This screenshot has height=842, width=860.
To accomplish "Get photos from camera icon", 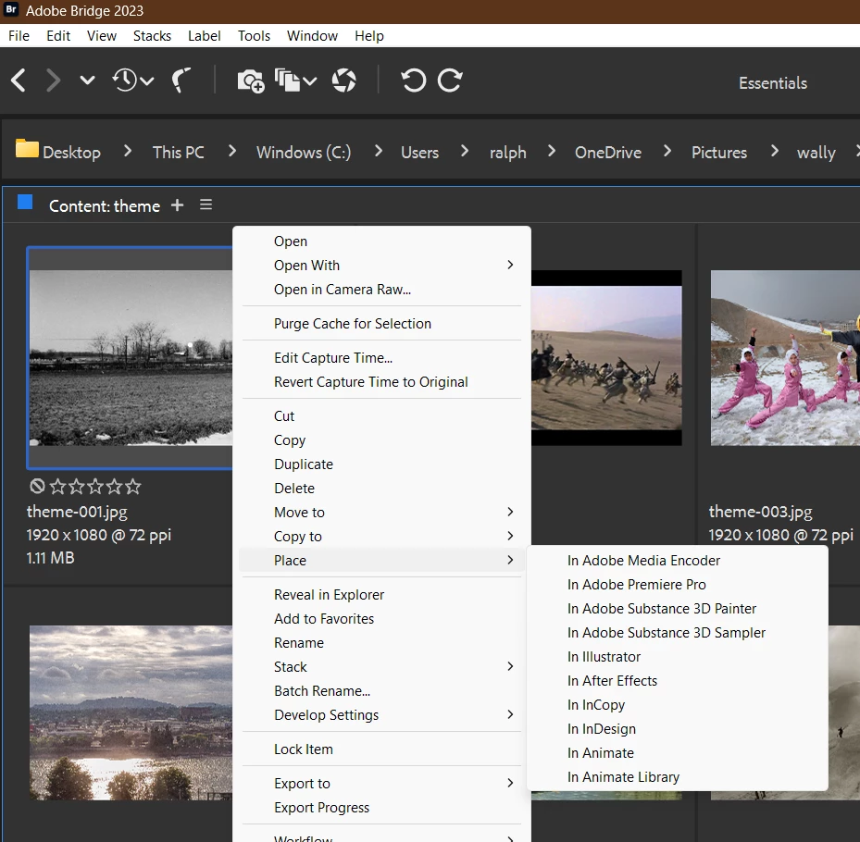I will coord(251,81).
